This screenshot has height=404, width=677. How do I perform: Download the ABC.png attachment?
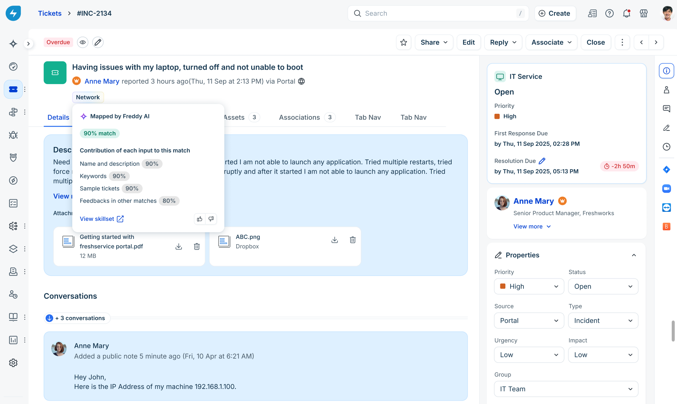[335, 240]
